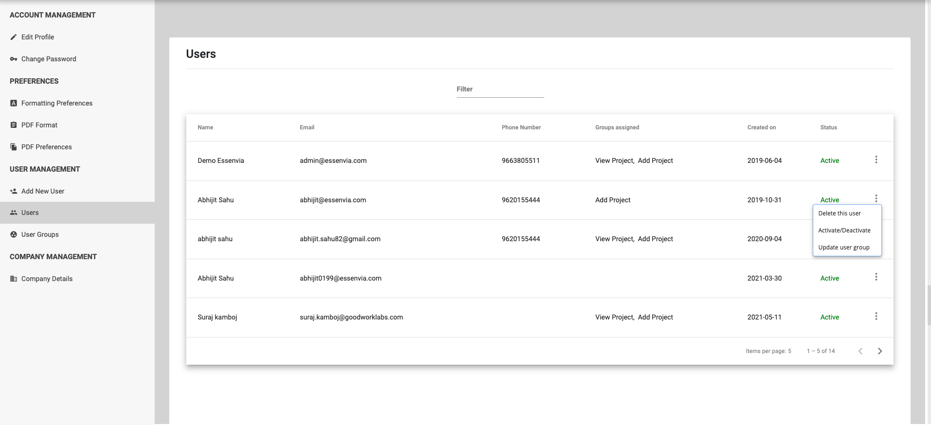The height and width of the screenshot is (425, 931).
Task: Open the Items per page dropdown
Action: (789, 351)
